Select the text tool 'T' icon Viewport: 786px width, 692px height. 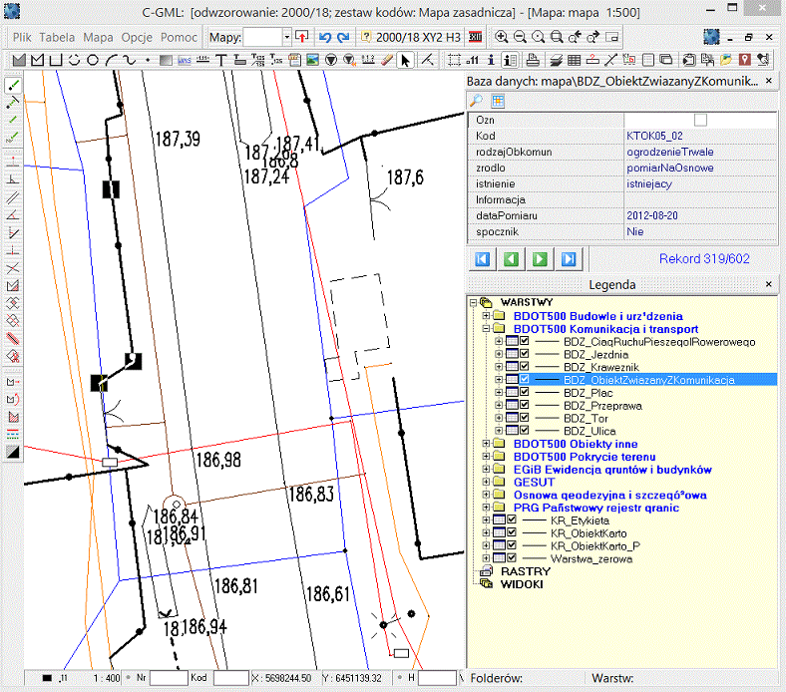220,60
